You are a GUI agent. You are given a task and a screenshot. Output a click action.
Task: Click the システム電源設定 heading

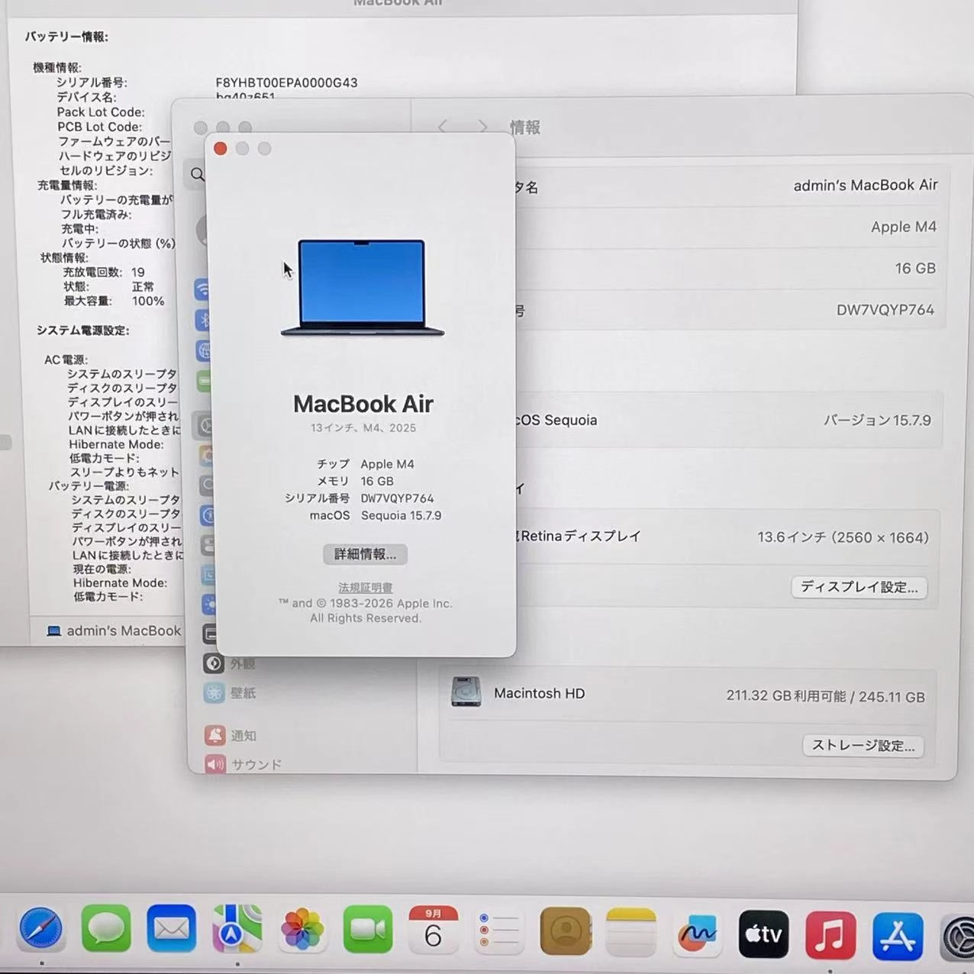pos(83,330)
